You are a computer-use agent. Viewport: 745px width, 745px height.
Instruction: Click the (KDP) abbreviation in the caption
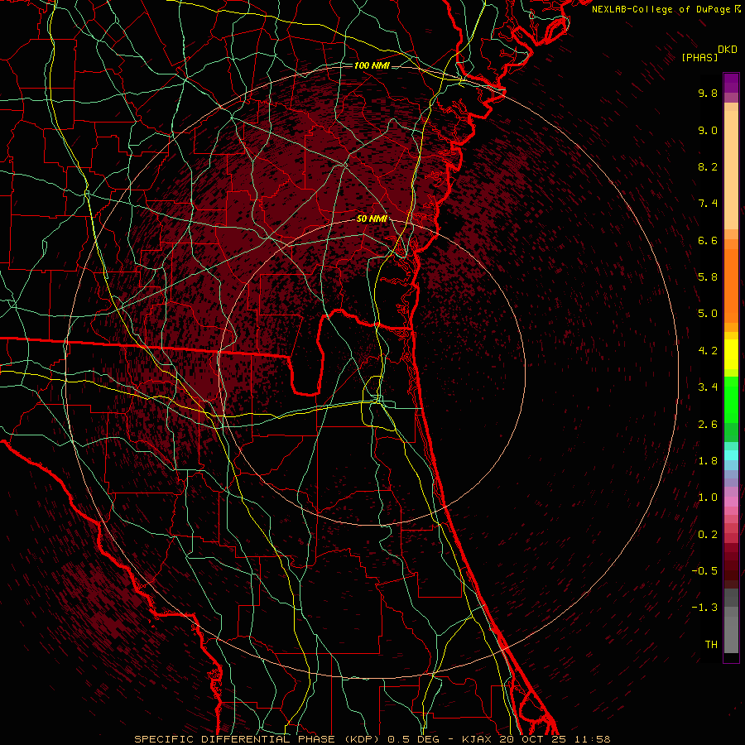(x=362, y=739)
